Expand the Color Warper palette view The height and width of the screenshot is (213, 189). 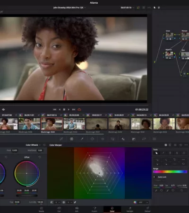tap(175, 145)
